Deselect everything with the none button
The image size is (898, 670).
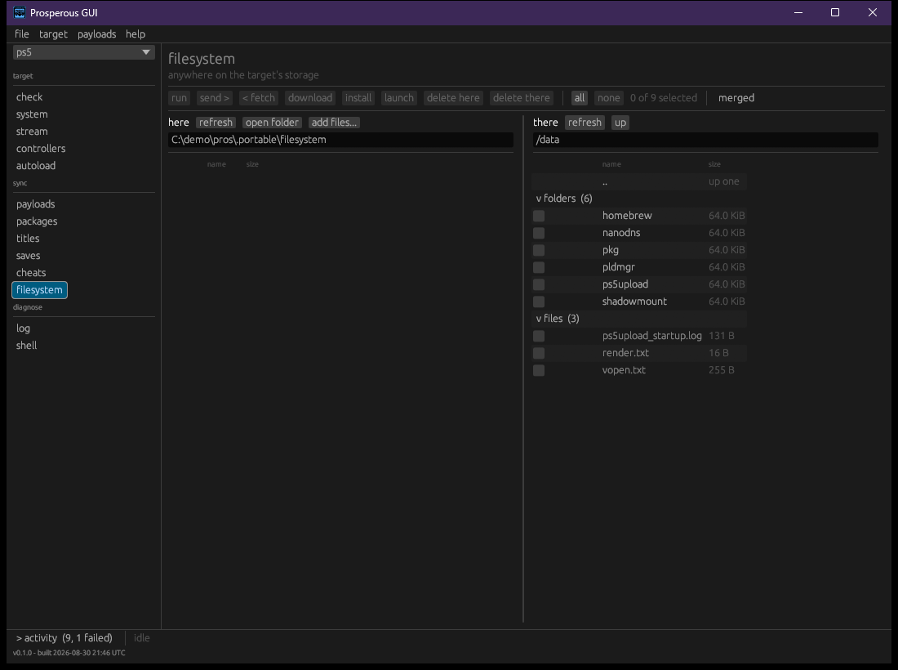(x=609, y=98)
